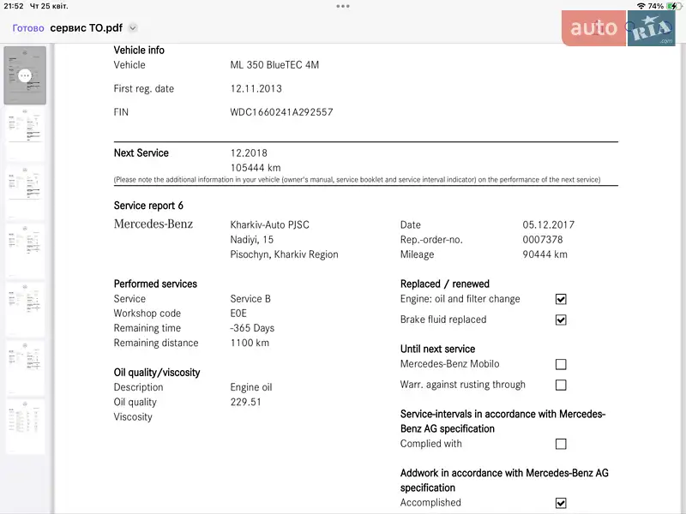Tap the Viscosity label
The image size is (686, 514).
[x=133, y=417]
